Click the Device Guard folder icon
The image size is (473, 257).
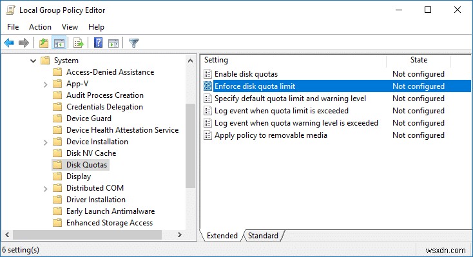57,119
